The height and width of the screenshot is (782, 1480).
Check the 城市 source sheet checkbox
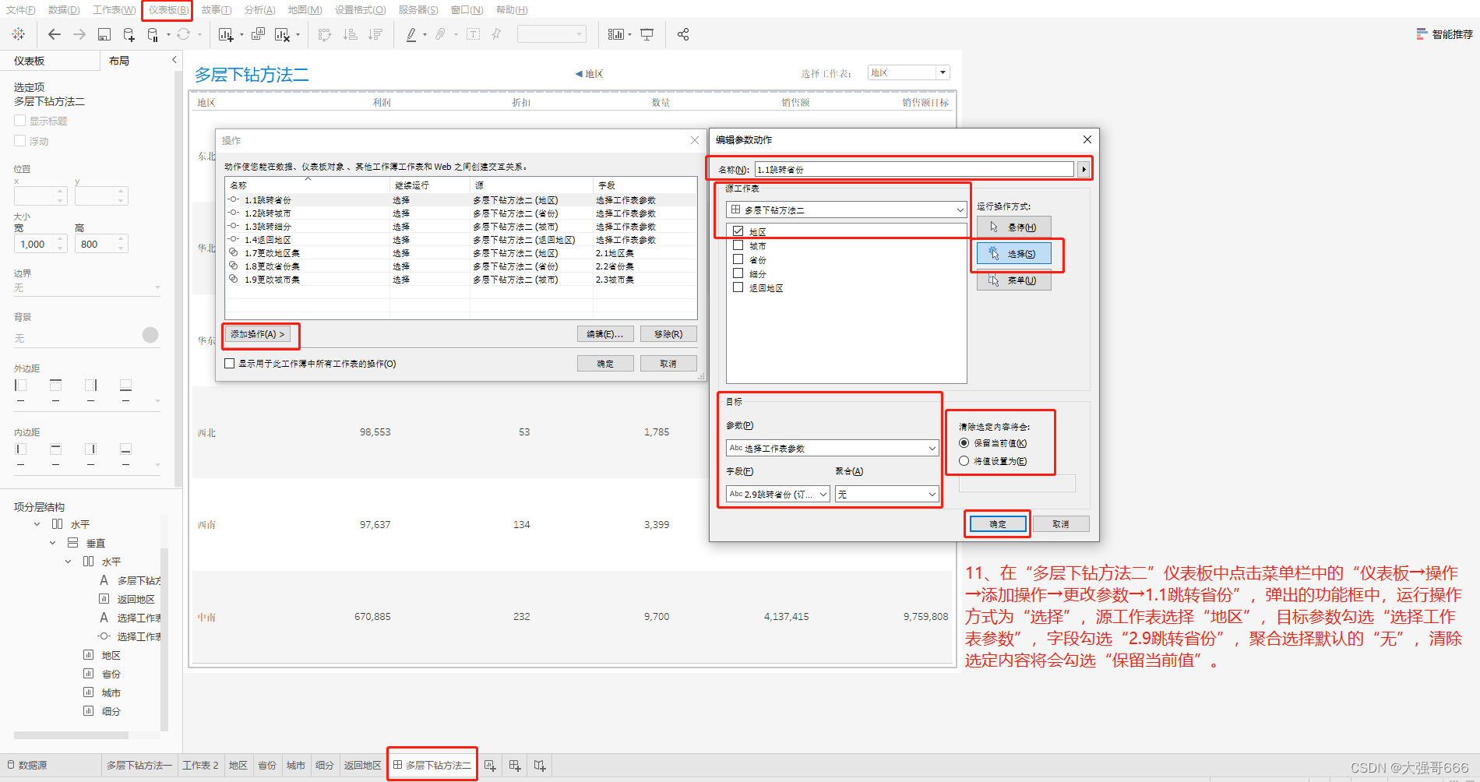point(738,245)
